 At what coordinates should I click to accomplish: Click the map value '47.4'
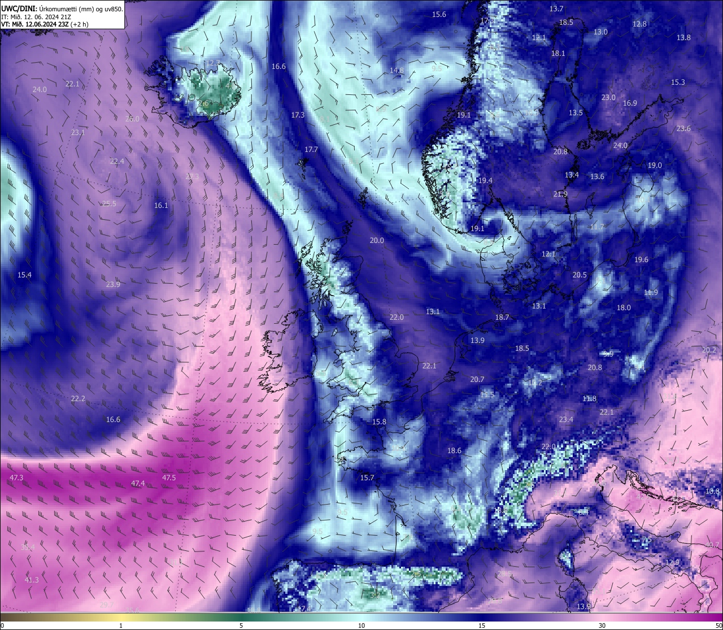(138, 484)
